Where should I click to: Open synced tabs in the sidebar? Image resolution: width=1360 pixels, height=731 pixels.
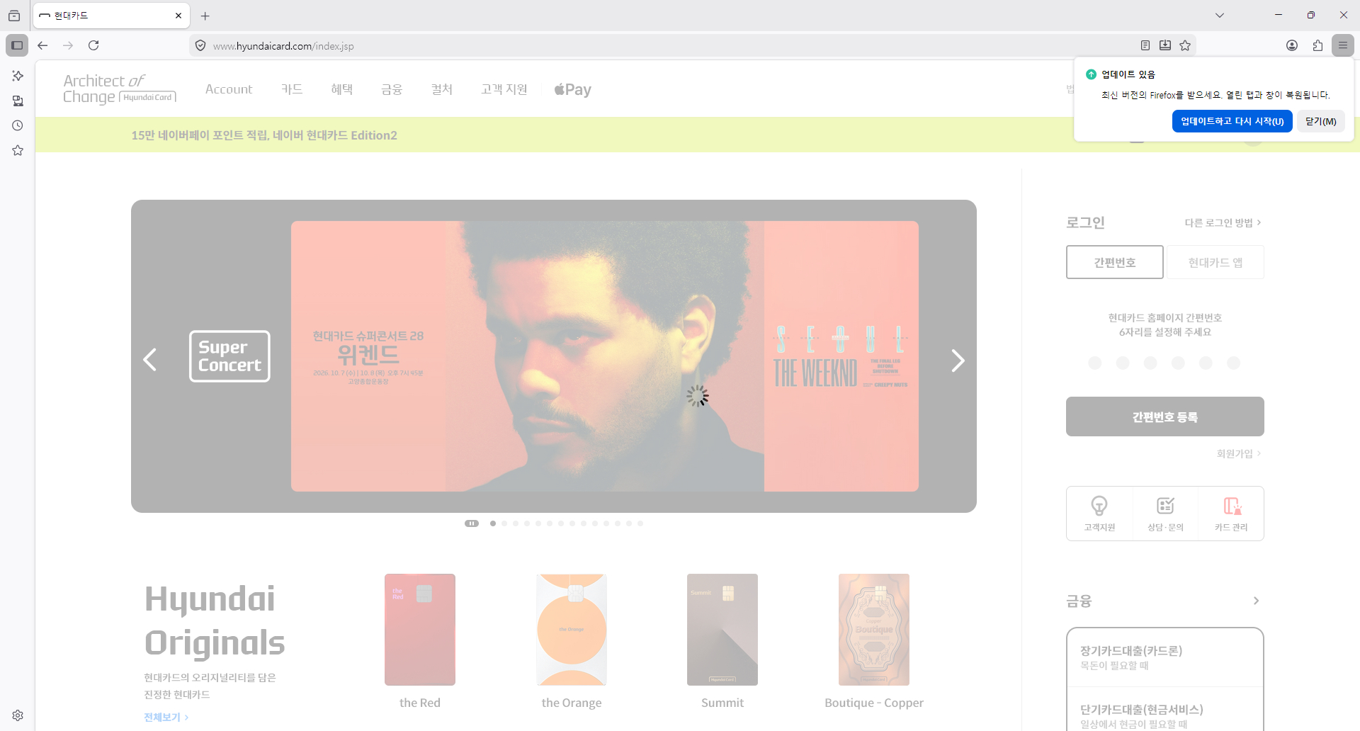[x=18, y=101]
